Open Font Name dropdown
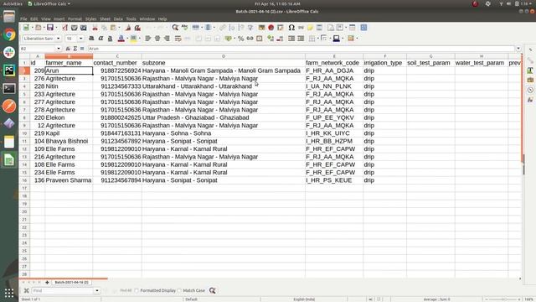Viewport: 536px width, 302px height. click(x=59, y=39)
